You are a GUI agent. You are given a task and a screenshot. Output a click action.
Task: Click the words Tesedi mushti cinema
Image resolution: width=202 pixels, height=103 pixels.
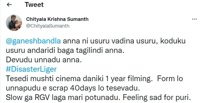[x=43, y=79]
